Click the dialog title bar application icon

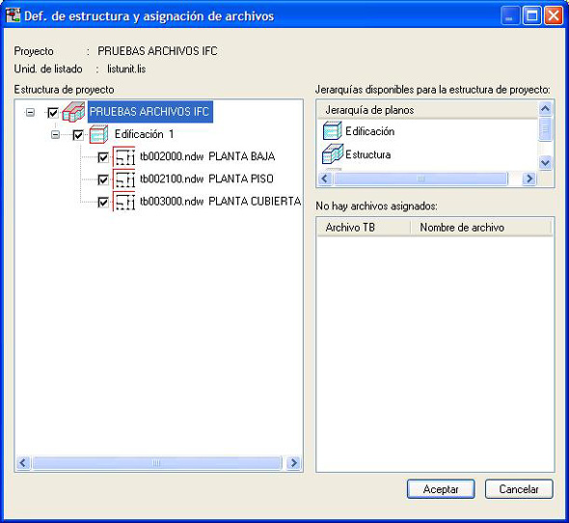(x=13, y=15)
